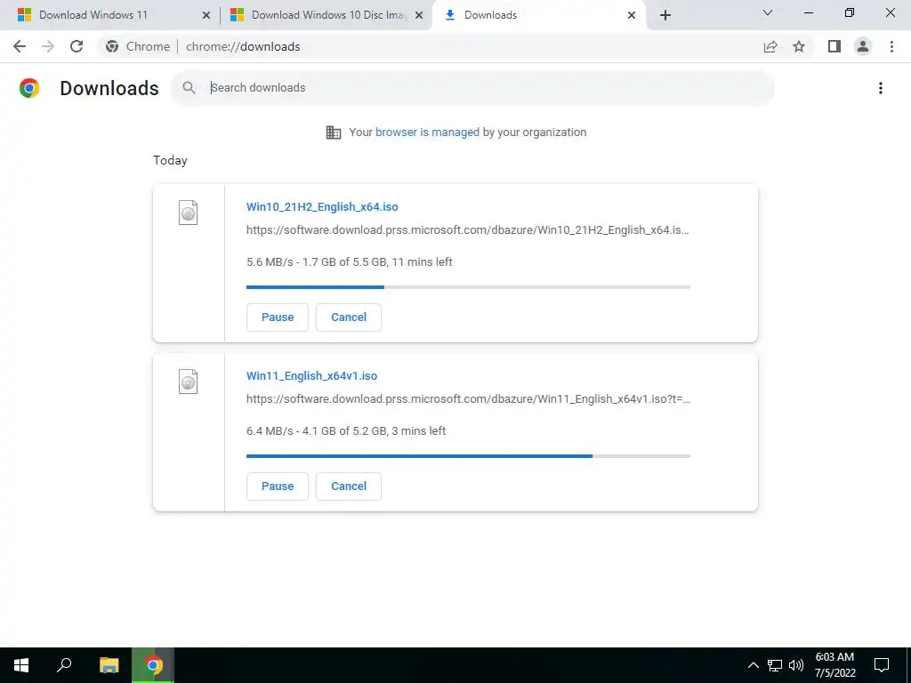Open the Win11_English_x64v1.iso file link
Image resolution: width=911 pixels, height=683 pixels.
(x=311, y=376)
